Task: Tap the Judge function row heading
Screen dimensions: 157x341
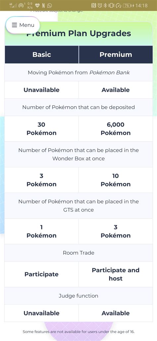Action: pyautogui.click(x=78, y=296)
